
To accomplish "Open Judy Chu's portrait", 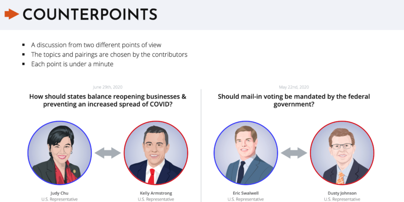I will (x=60, y=153).
